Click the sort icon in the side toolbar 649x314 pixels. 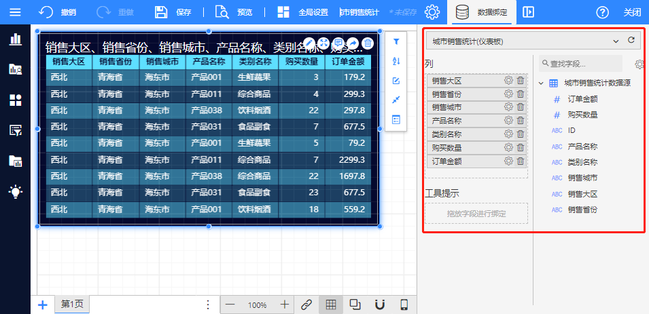click(396, 62)
